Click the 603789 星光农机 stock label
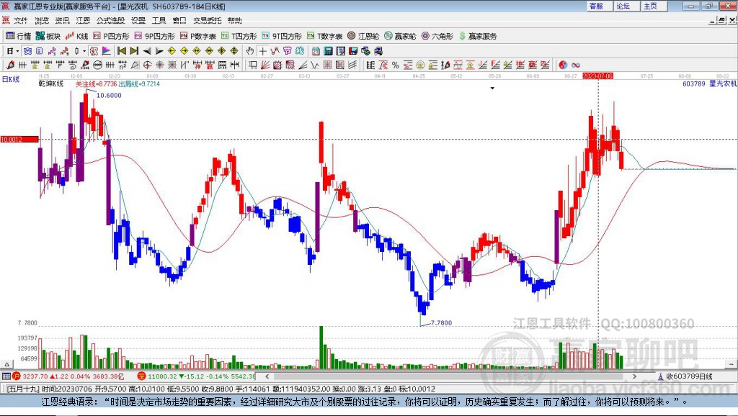Screen dimensions: 738x416 (x=709, y=83)
